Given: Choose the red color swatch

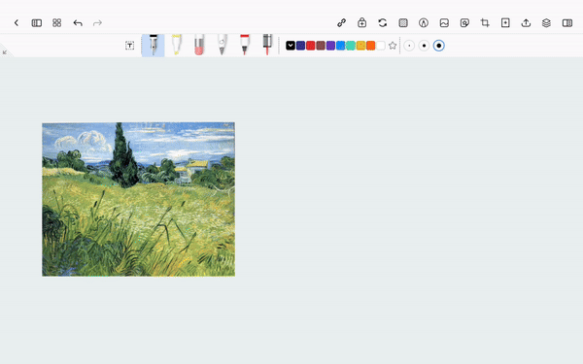Looking at the screenshot, I should [311, 46].
